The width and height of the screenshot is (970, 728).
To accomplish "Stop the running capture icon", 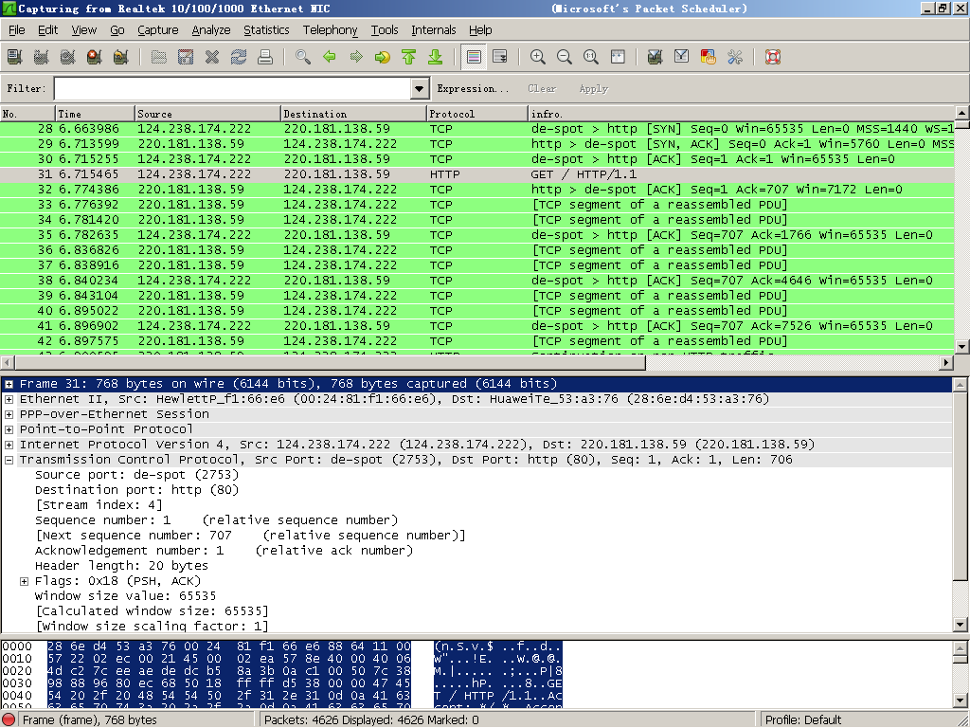I will click(x=95, y=57).
